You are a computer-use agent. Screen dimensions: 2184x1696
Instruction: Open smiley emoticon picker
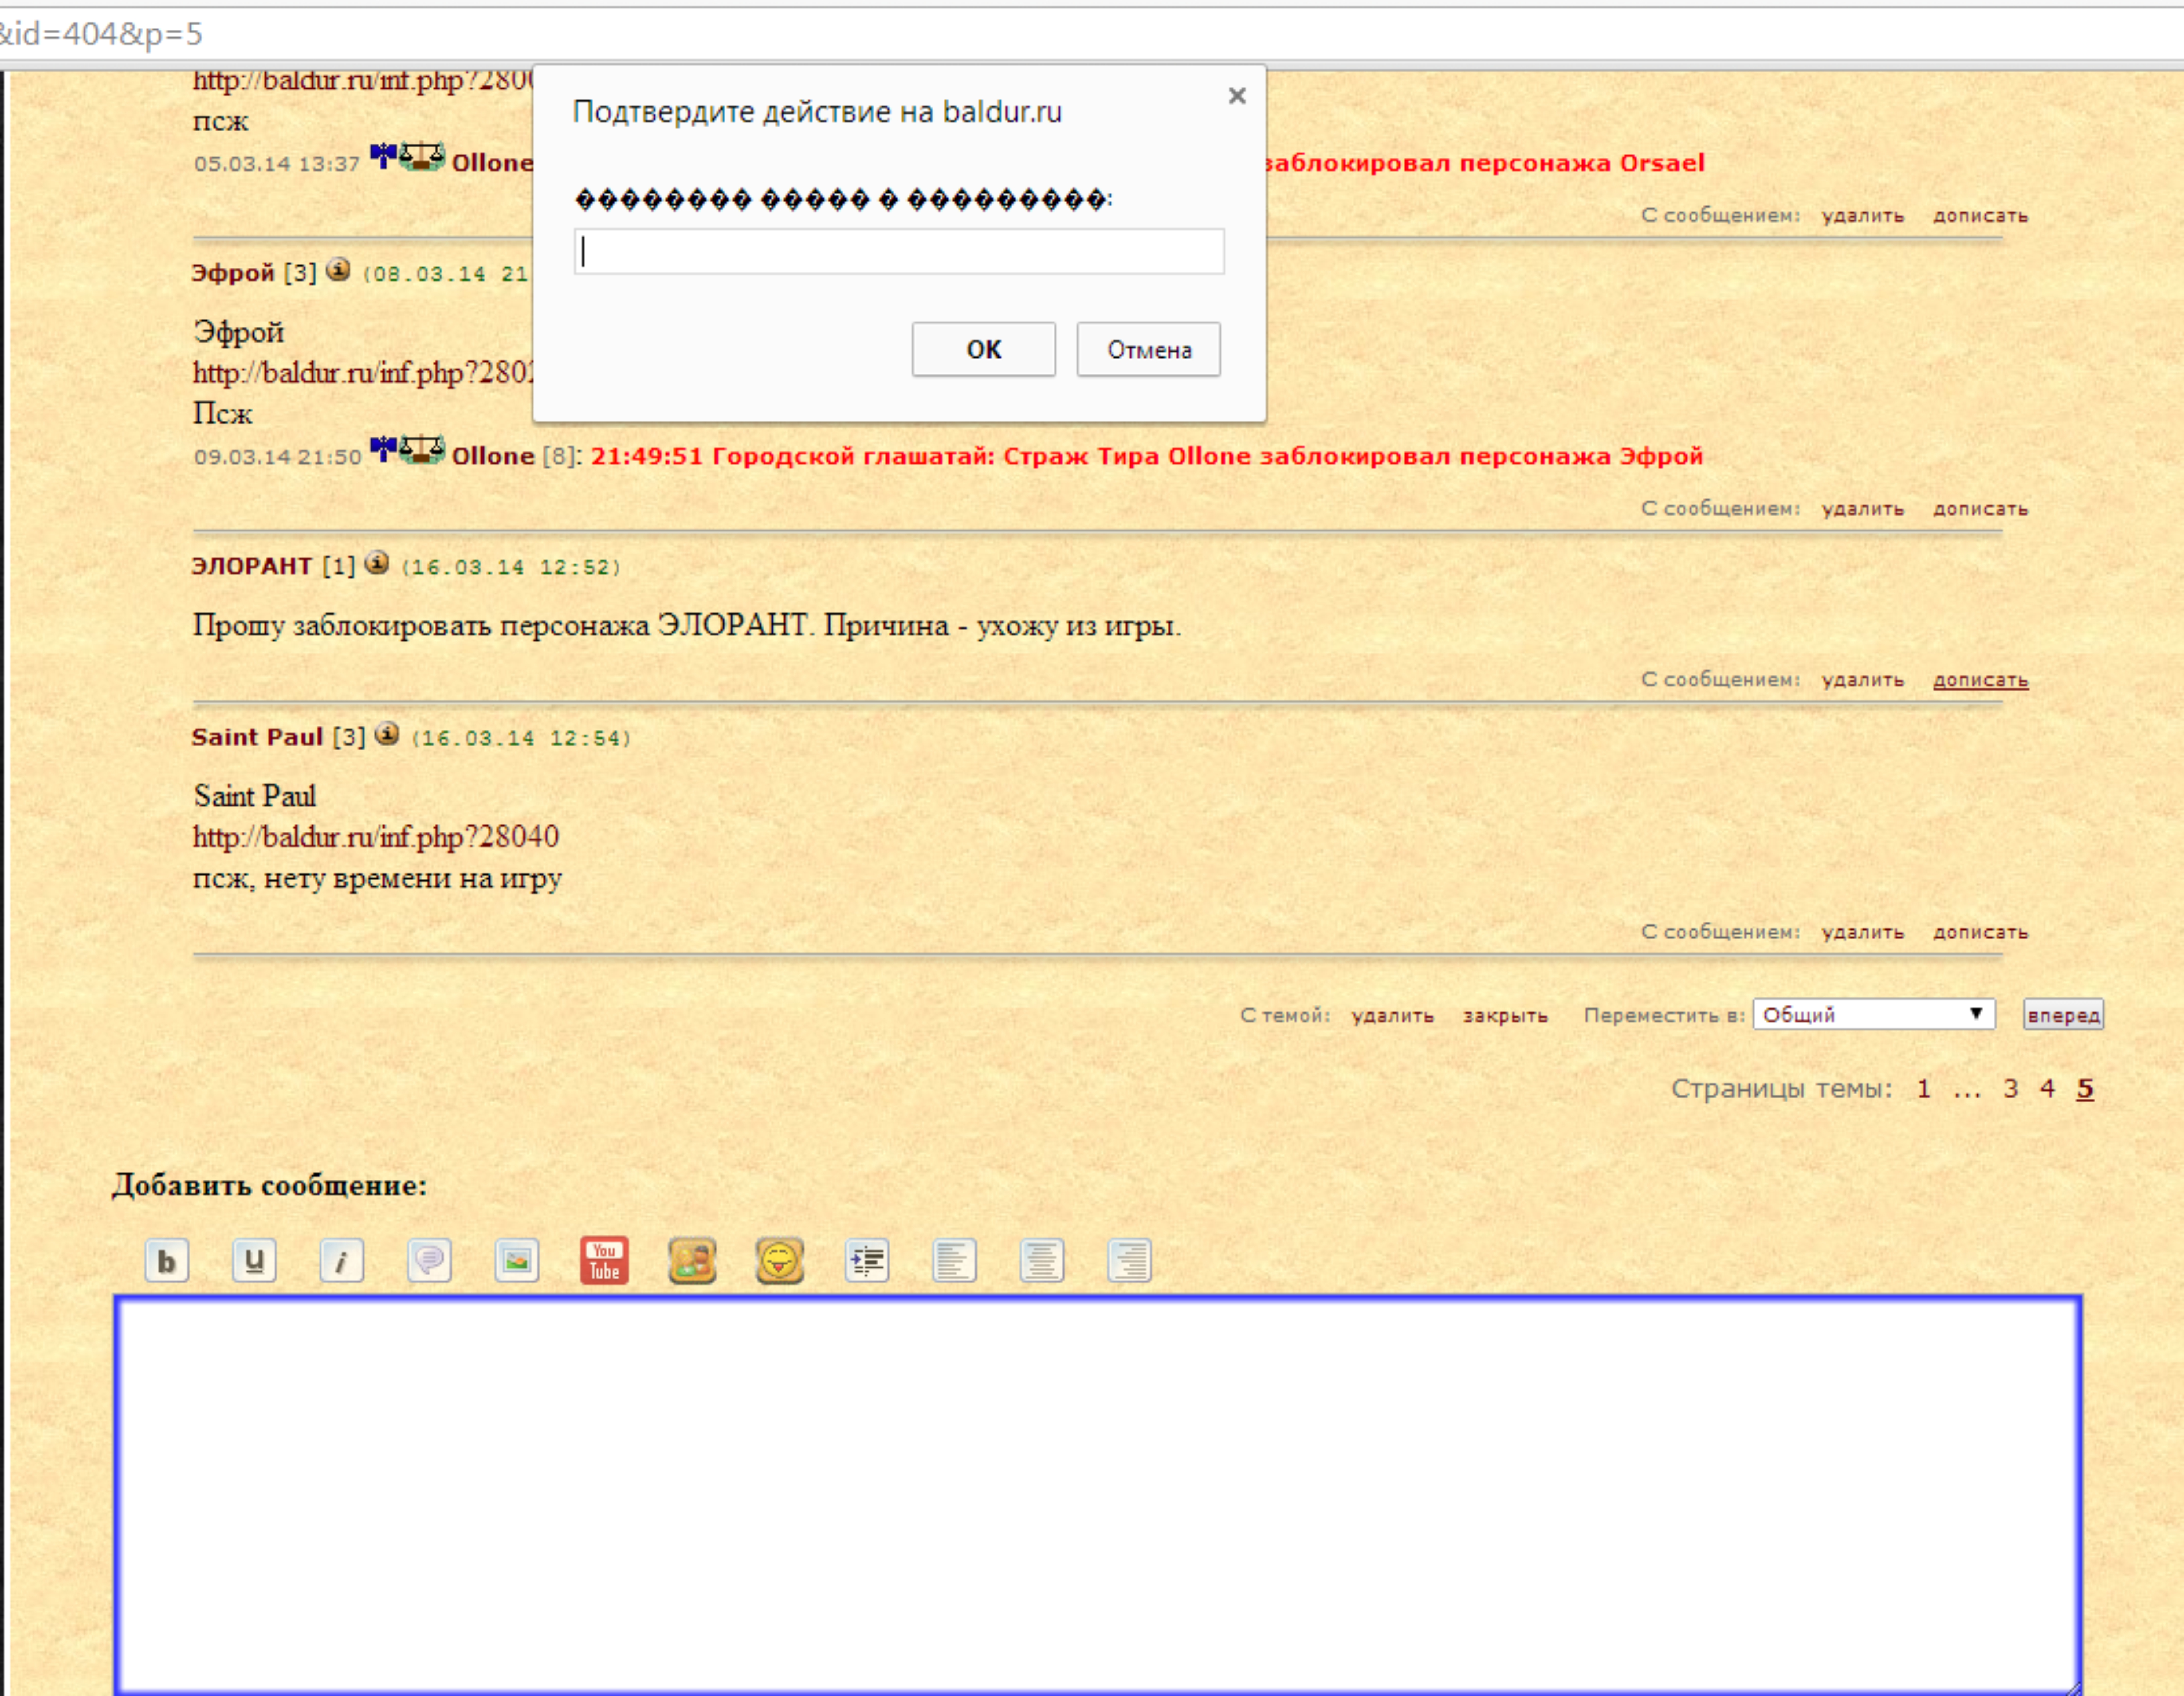[x=780, y=1261]
